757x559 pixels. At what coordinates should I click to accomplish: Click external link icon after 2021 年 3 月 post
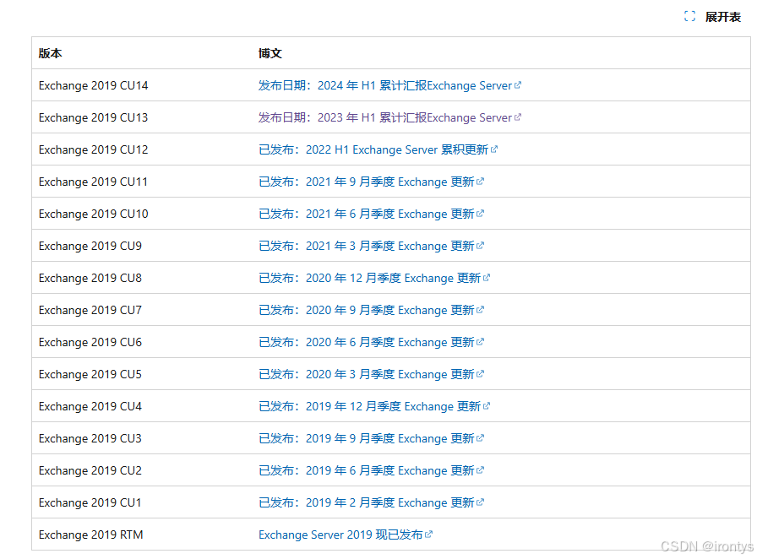(x=480, y=246)
